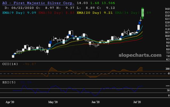Click the slopecharts.com watermark
170x107 pixels.
(140, 55)
